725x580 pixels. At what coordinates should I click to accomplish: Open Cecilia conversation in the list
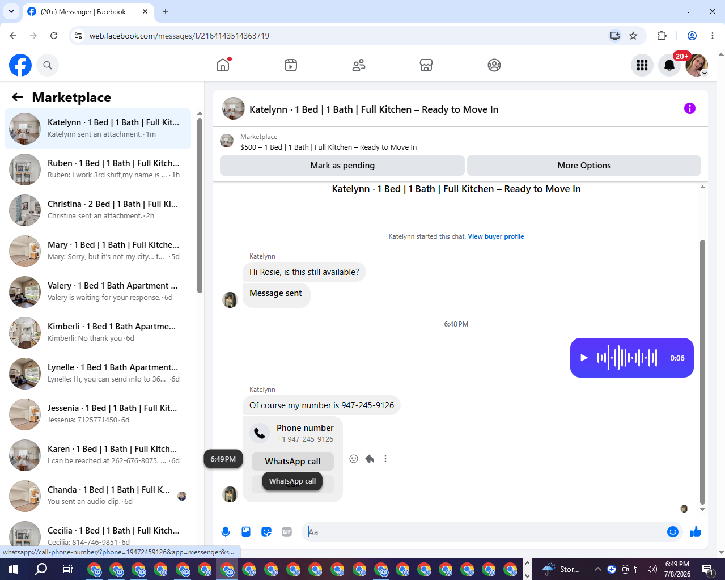click(x=97, y=533)
